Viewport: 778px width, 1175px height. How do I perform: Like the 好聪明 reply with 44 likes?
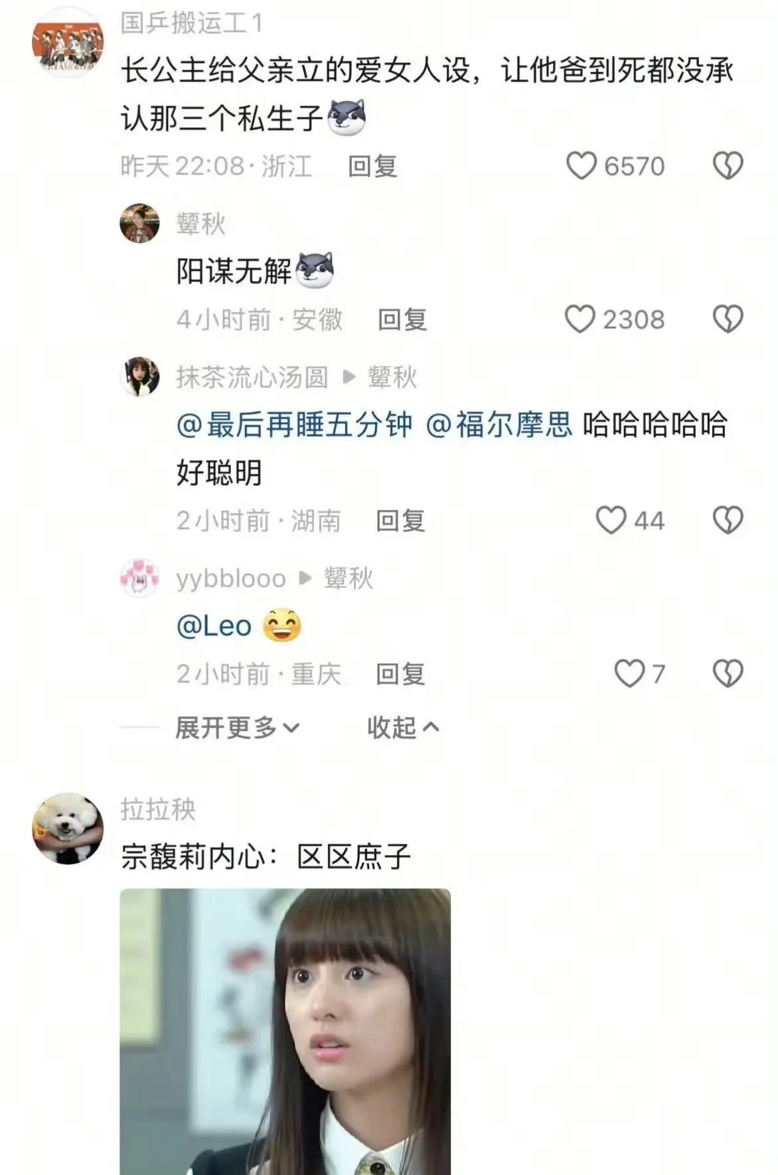point(611,520)
